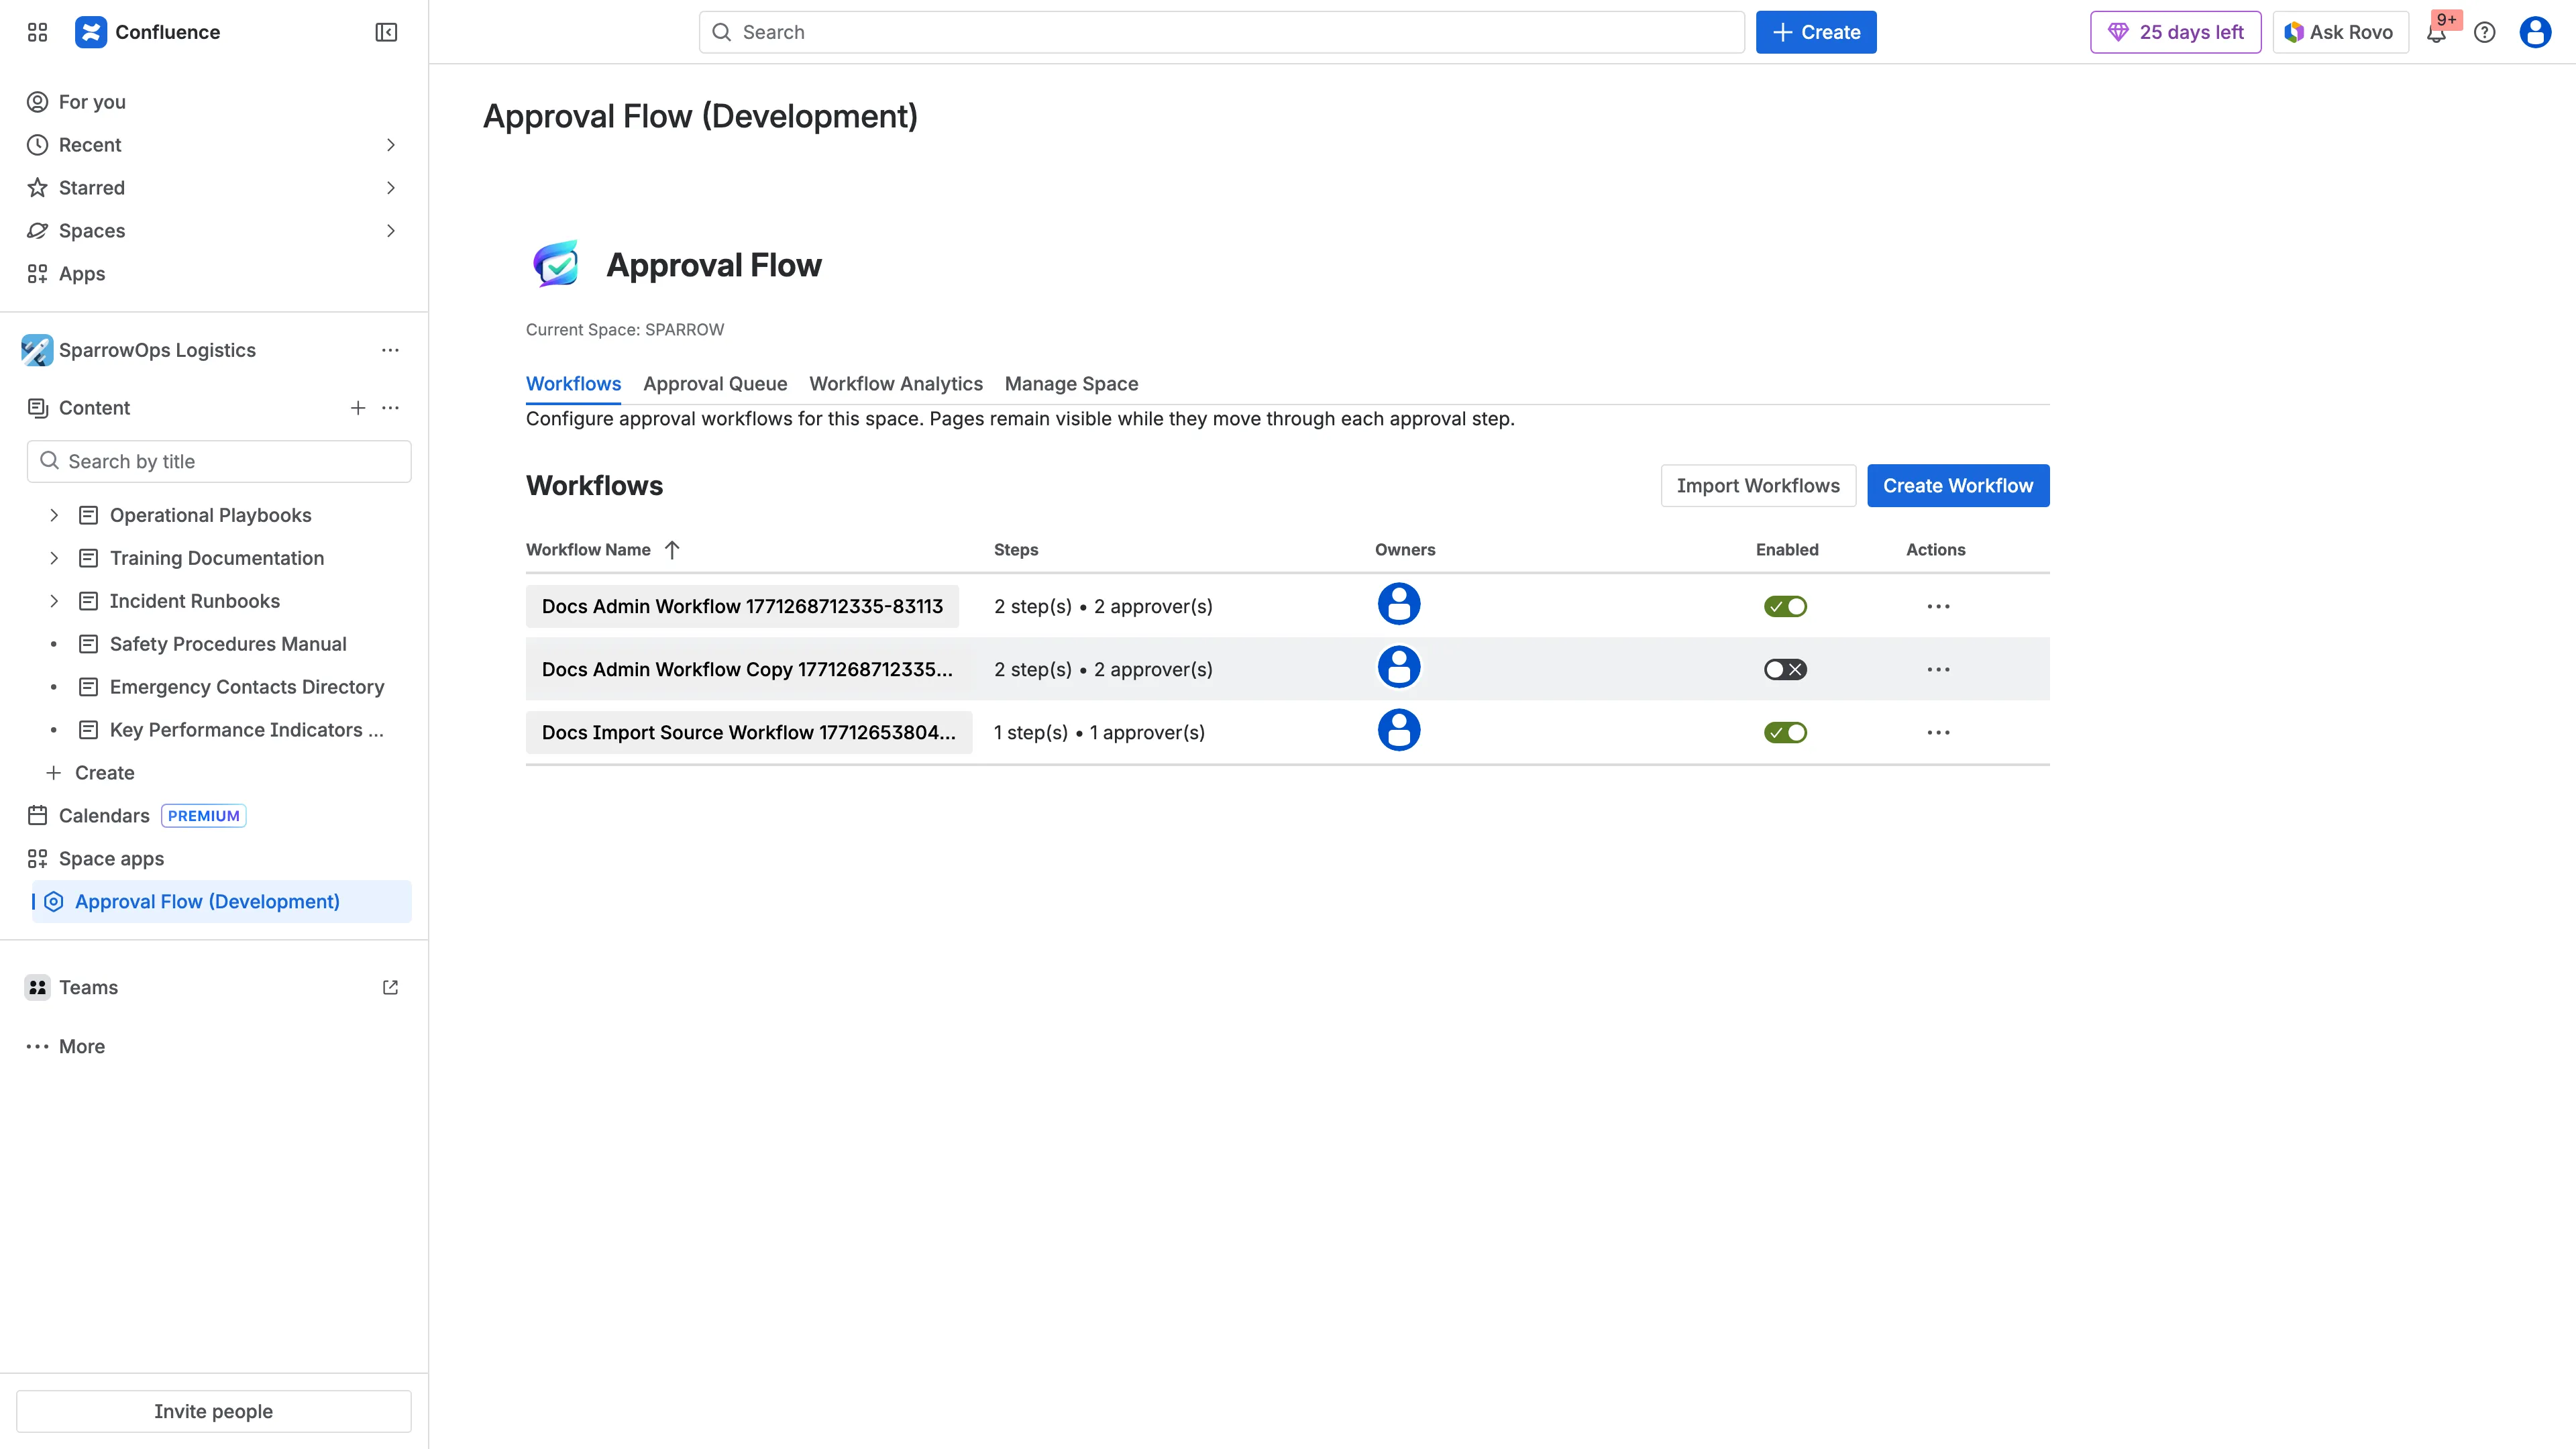
Task: Click the help question mark icon
Action: coord(2484,32)
